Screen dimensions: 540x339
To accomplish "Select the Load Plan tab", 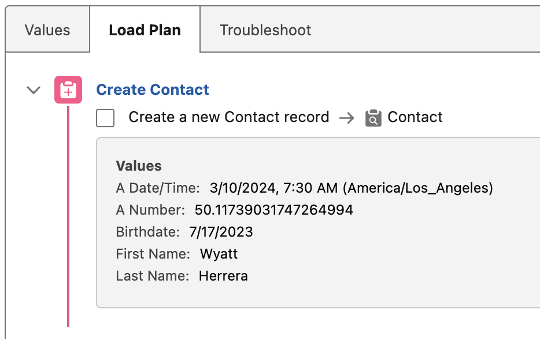I will pos(145,30).
